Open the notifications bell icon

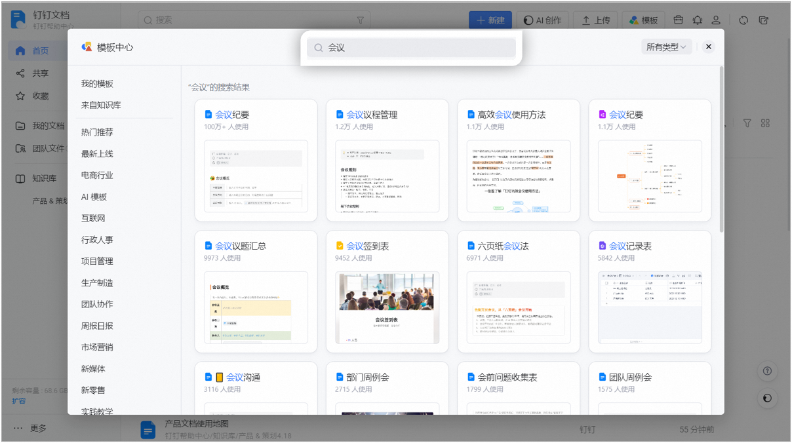pyautogui.click(x=698, y=20)
